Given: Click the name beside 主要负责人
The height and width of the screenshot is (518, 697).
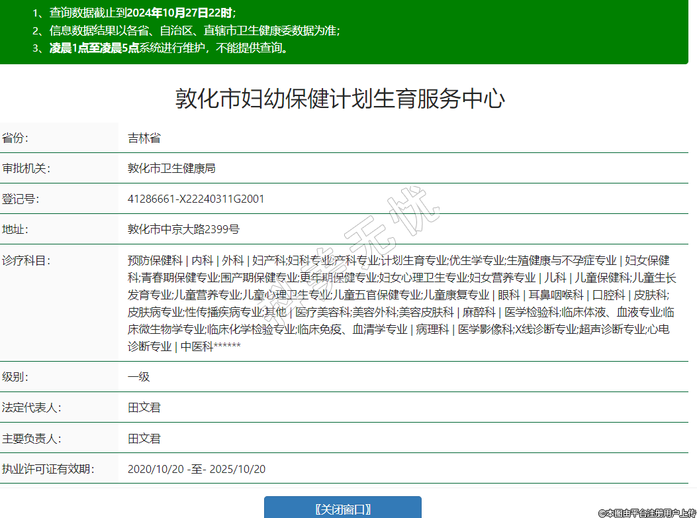Looking at the screenshot, I should point(144,439).
